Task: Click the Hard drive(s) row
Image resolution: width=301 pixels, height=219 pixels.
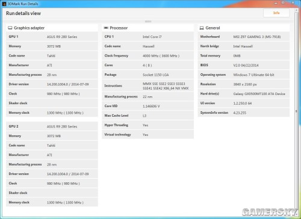Action: coord(244,94)
